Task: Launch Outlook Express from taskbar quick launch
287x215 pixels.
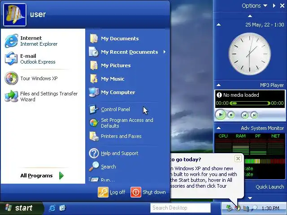Action: 62,208
